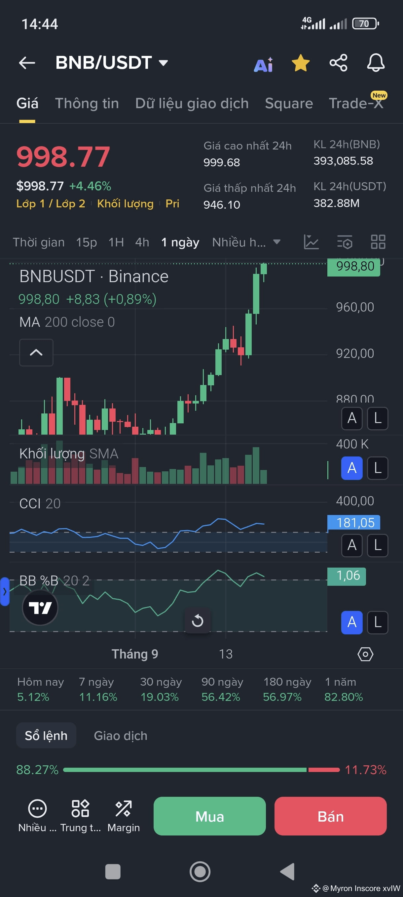Screen dimensions: 403x897
Task: Tap the Khối lượng tag
Action: pyautogui.click(x=125, y=203)
